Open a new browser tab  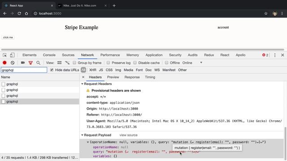click(x=114, y=6)
